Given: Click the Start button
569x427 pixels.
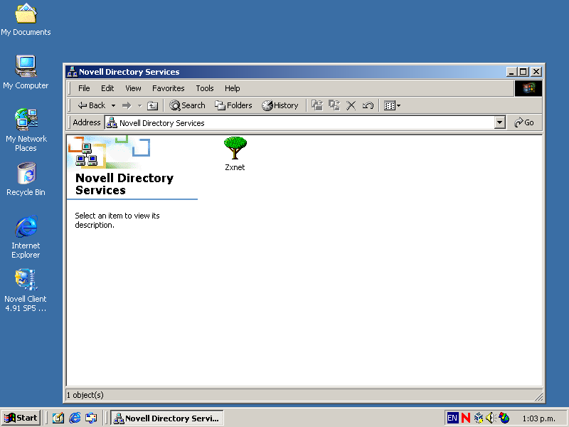Looking at the screenshot, I should (x=21, y=418).
